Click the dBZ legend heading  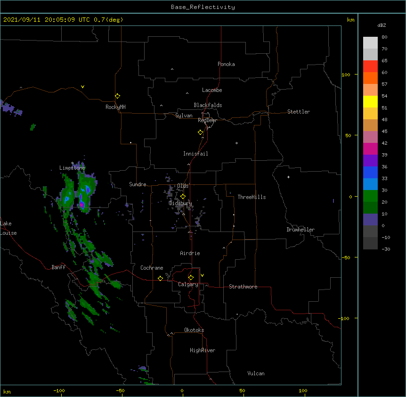point(382,25)
